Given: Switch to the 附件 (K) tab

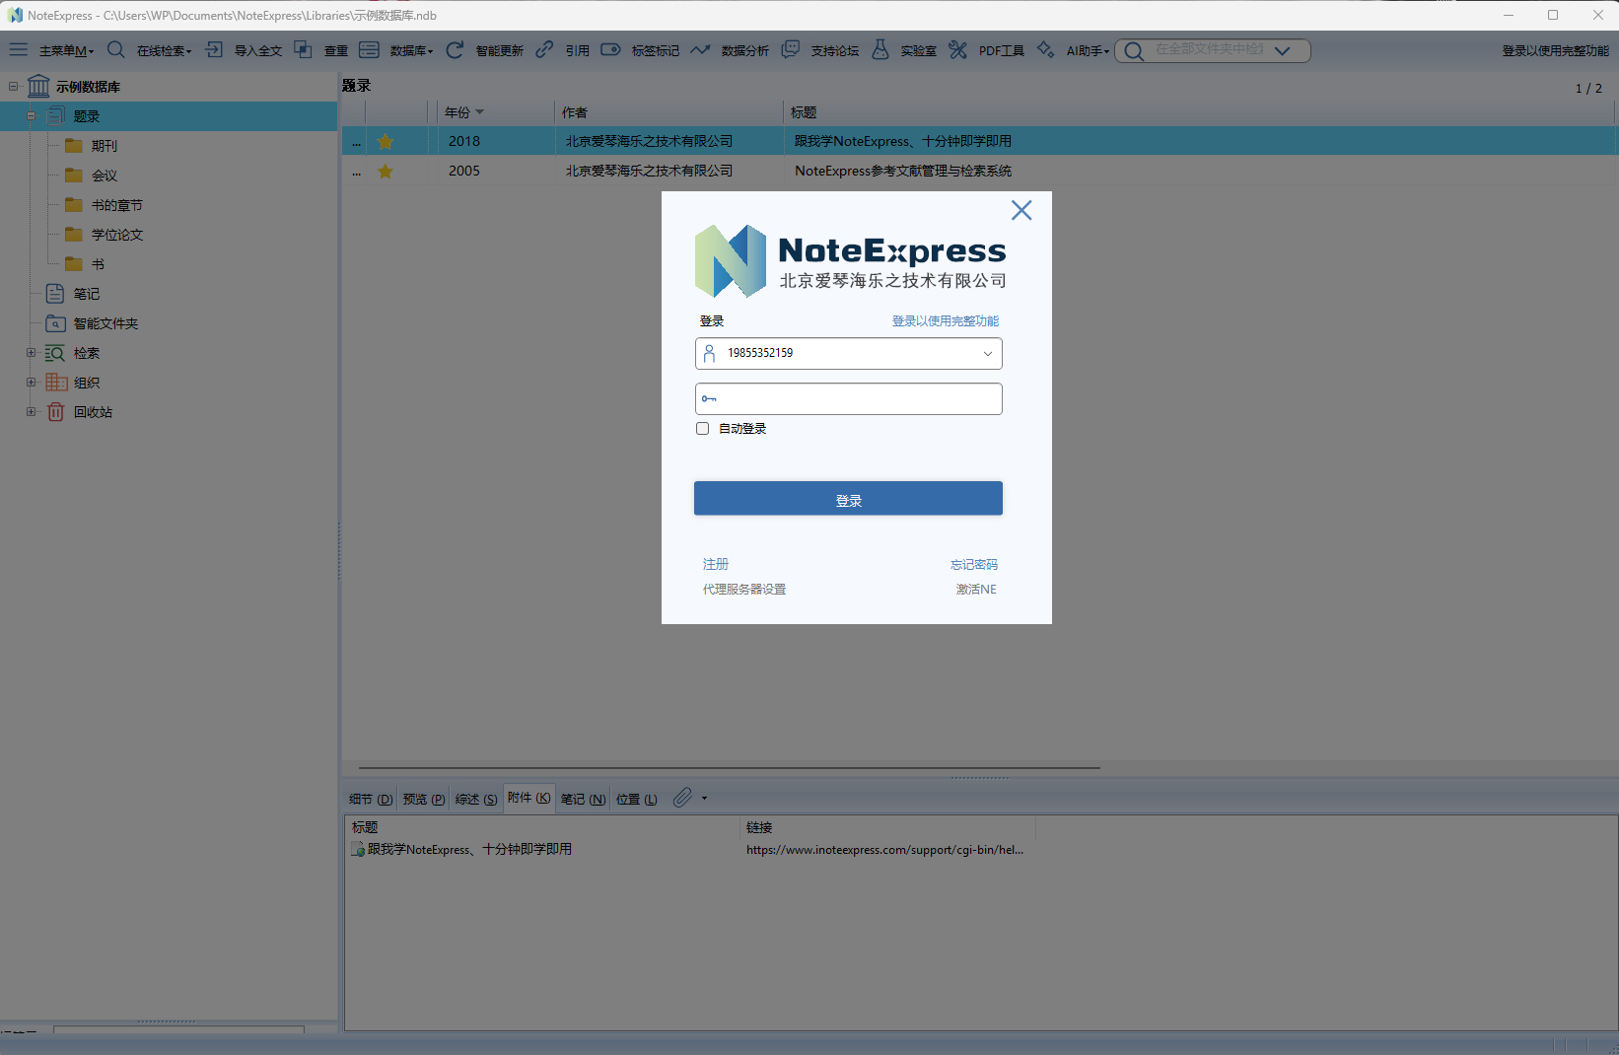Looking at the screenshot, I should [529, 798].
